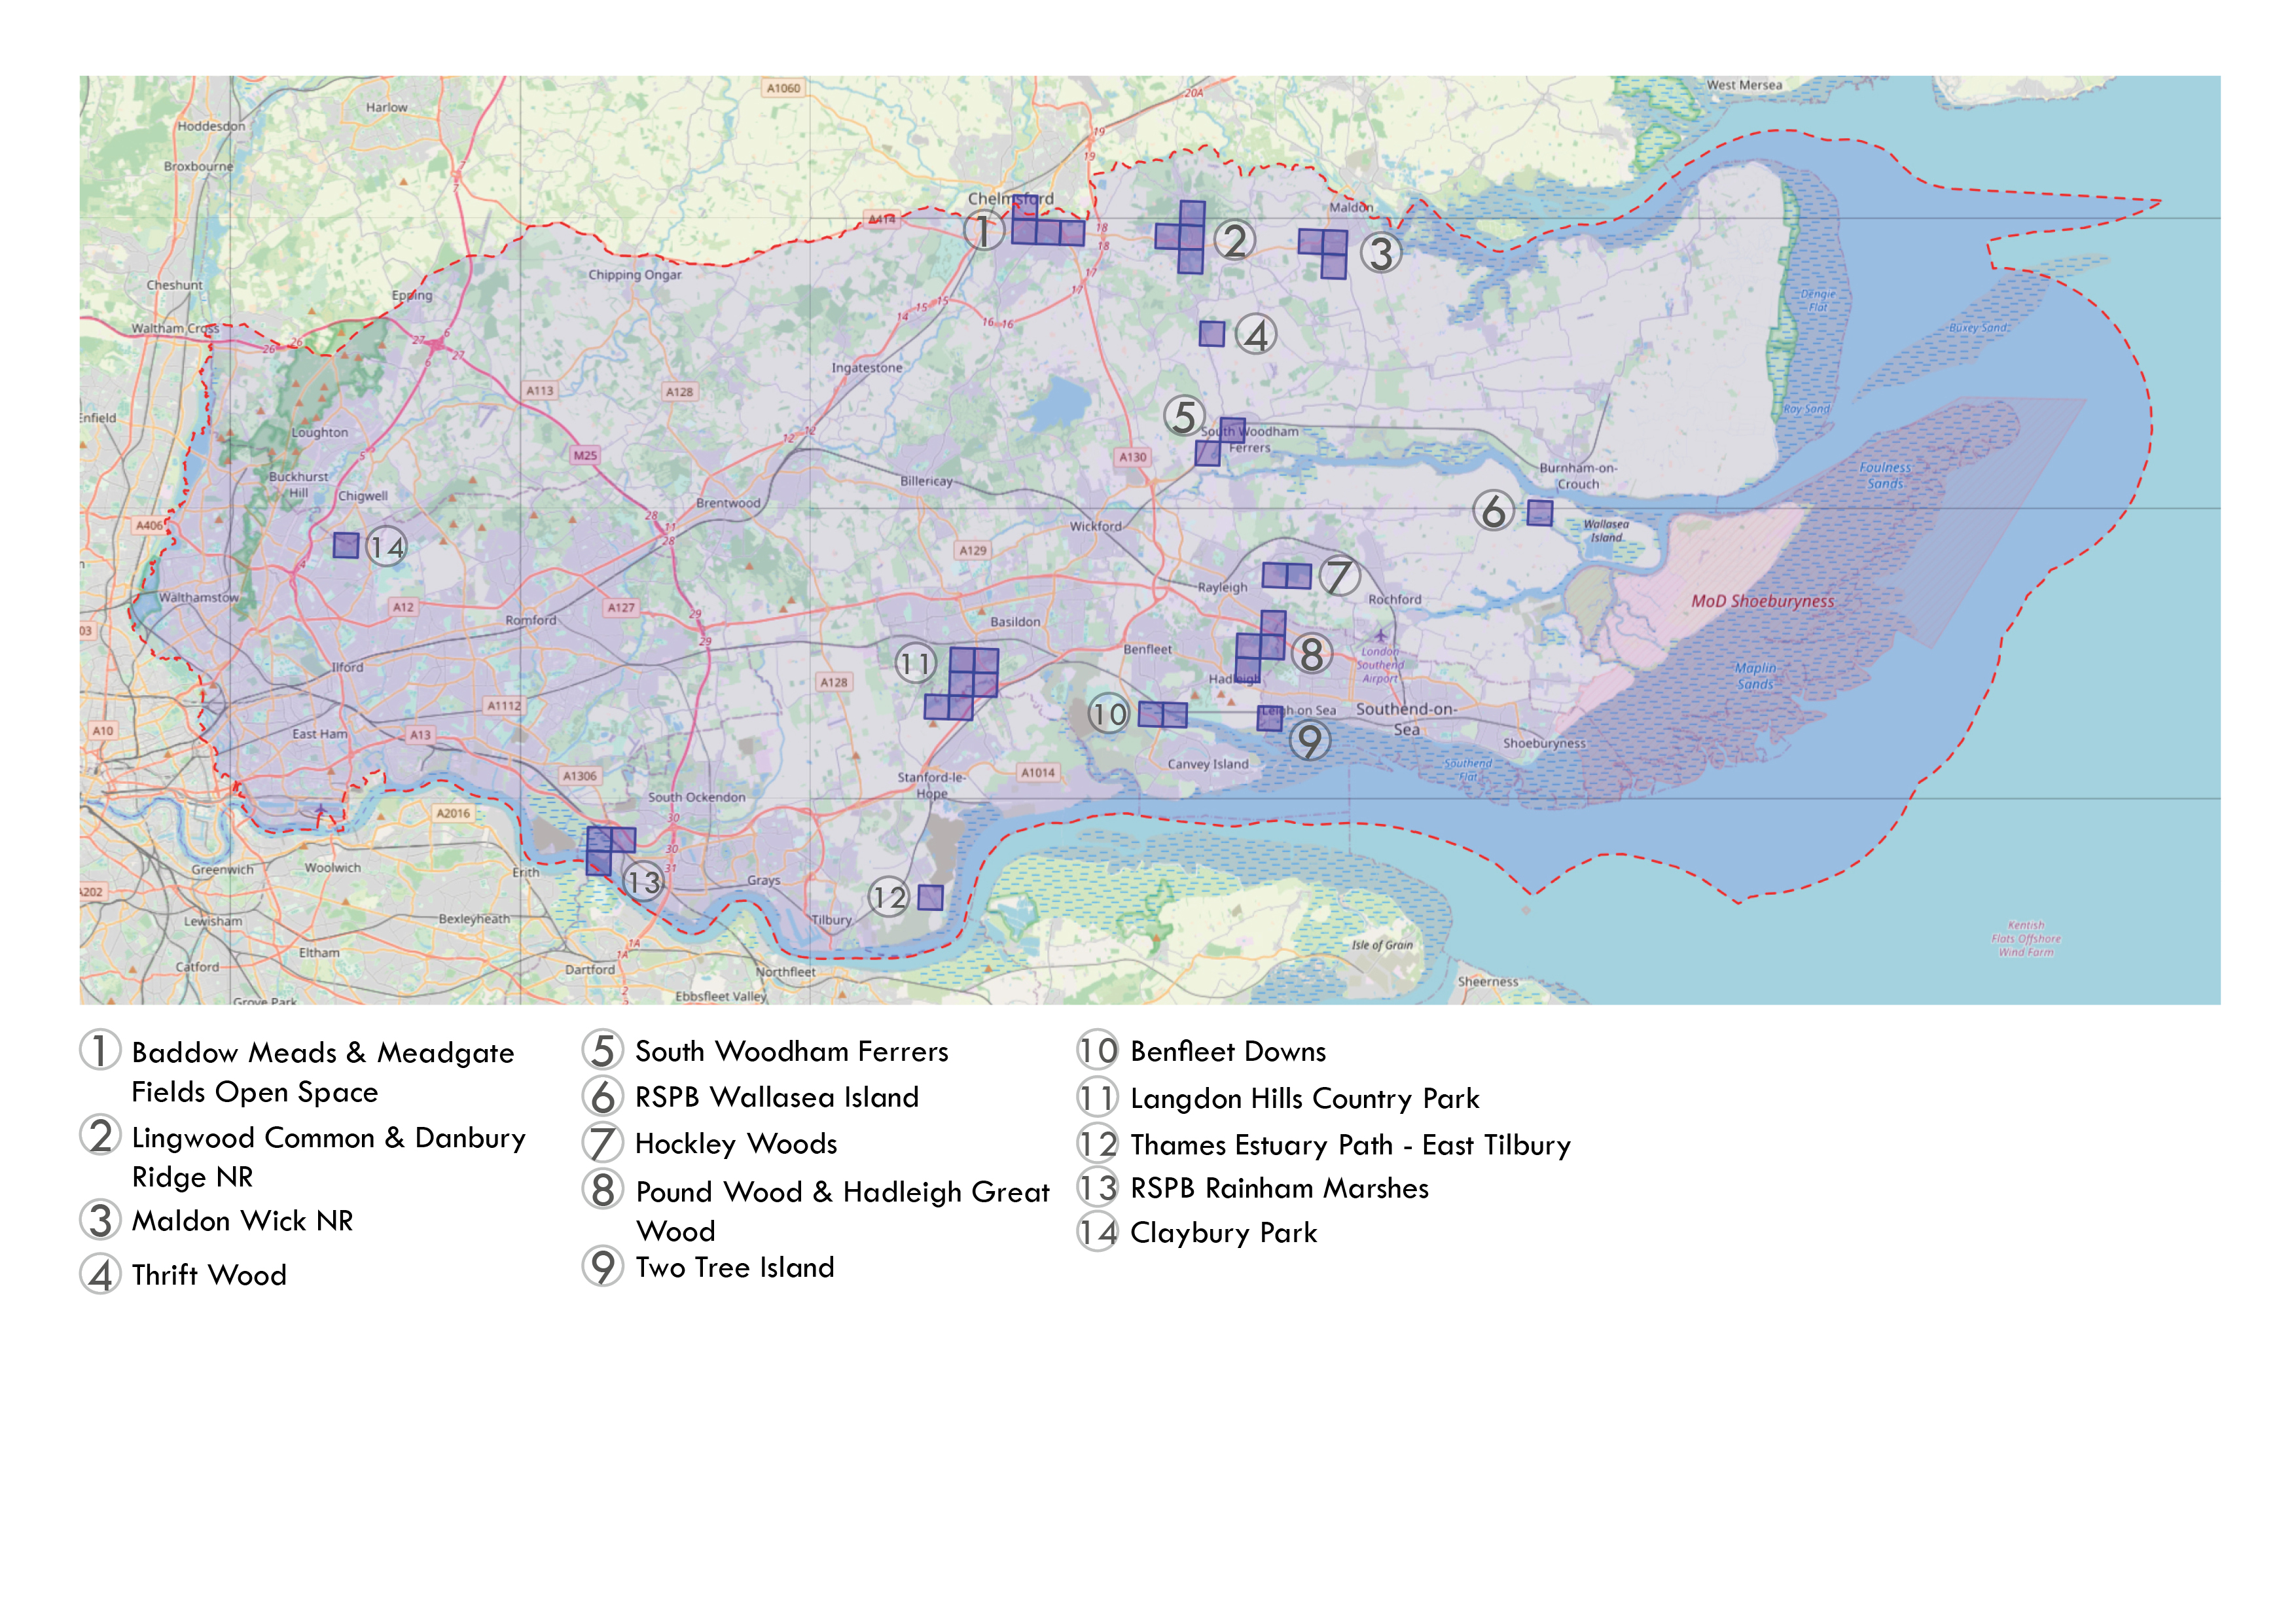The height and width of the screenshot is (1623, 2296).
Task: Click the 'A130' road shield
Action: pos(1133,457)
